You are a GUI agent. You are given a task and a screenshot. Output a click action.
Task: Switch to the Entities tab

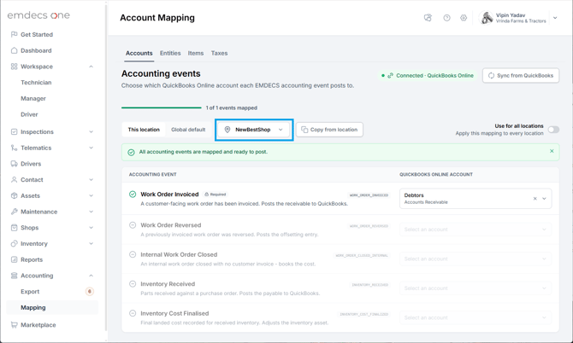click(x=170, y=53)
